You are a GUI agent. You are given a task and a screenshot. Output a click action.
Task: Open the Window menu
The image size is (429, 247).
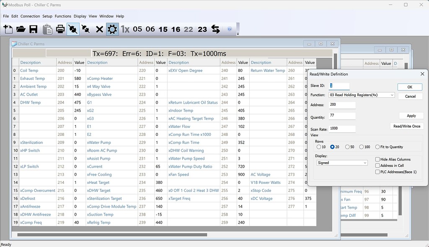click(106, 16)
